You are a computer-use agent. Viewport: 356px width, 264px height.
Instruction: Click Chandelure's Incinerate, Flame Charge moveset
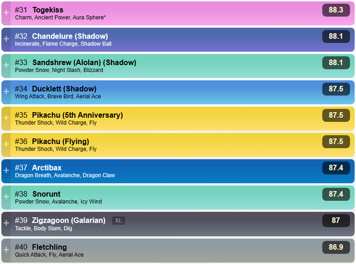[63, 44]
